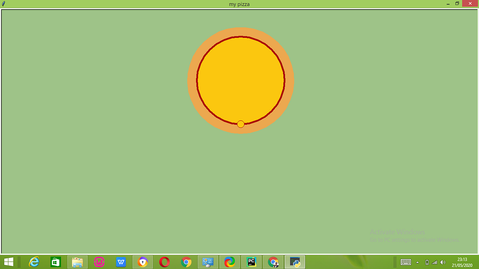479x269 pixels.
Task: Open Firefox from the taskbar
Action: (230, 262)
